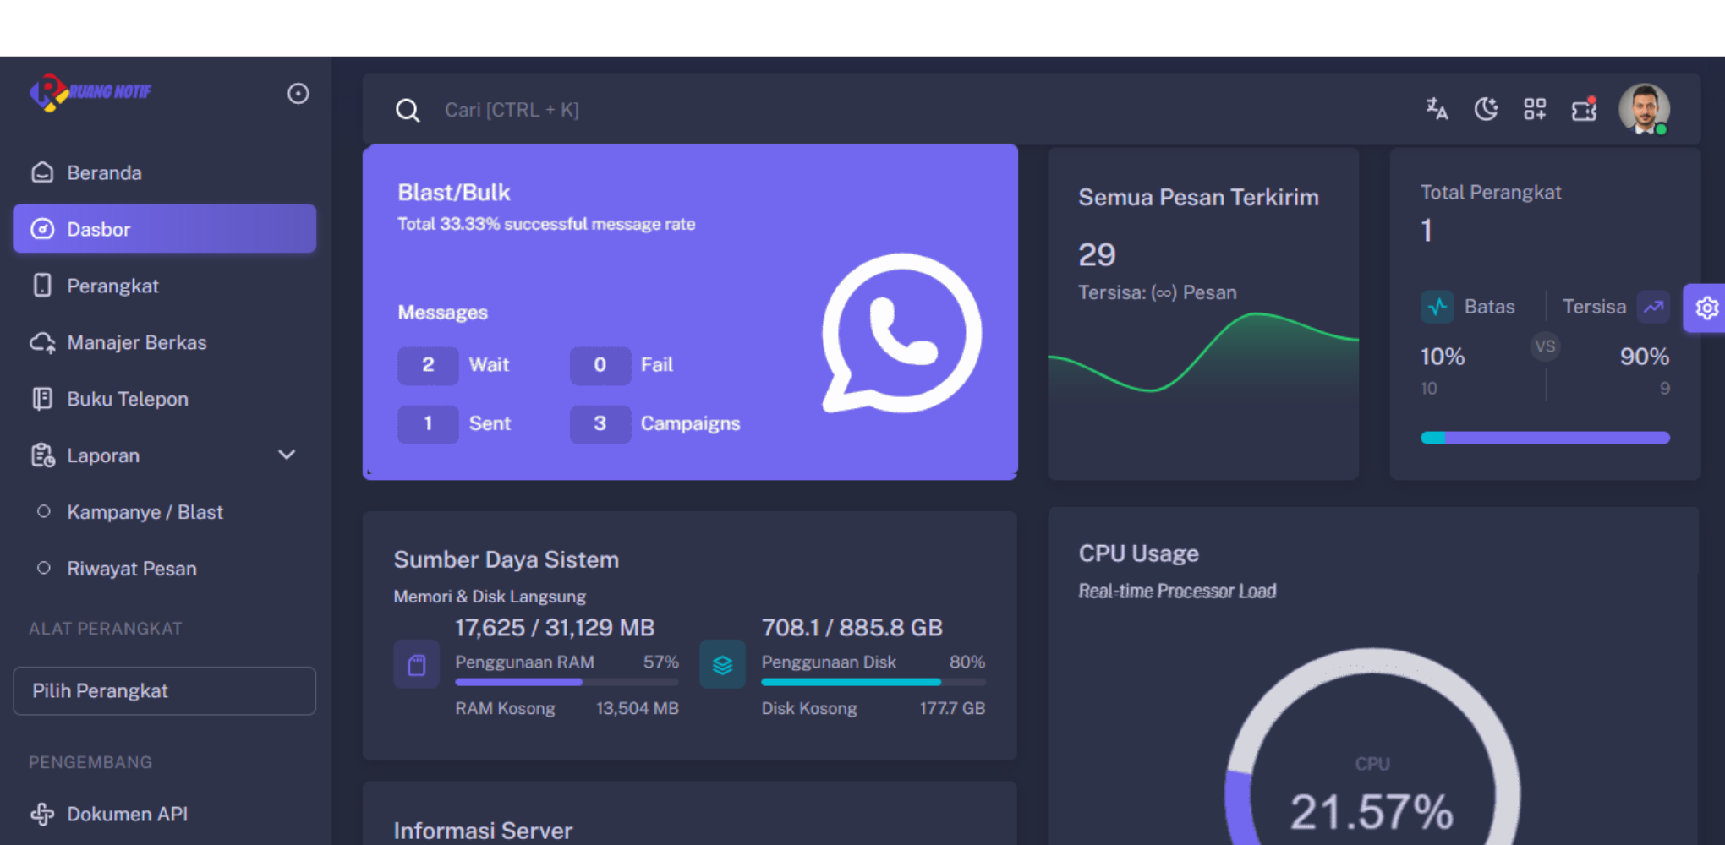
Task: Click the "Informasi Server" heading
Action: pos(483,831)
